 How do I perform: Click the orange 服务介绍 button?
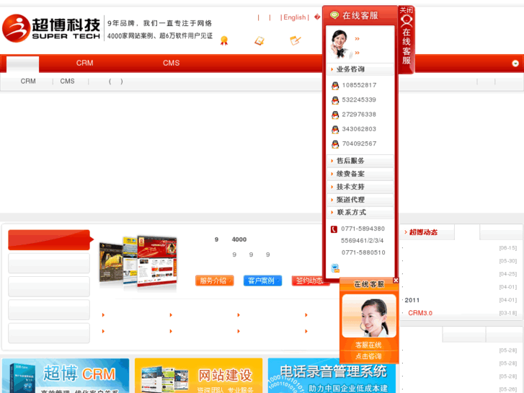point(214,281)
